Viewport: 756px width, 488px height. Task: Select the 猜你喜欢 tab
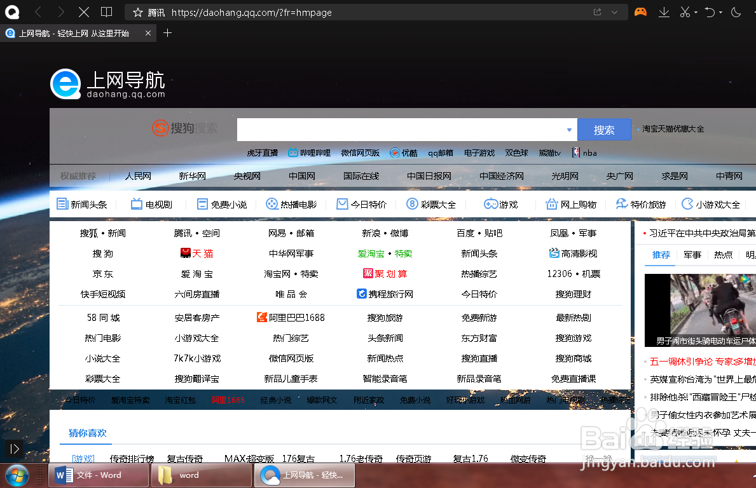pos(87,433)
